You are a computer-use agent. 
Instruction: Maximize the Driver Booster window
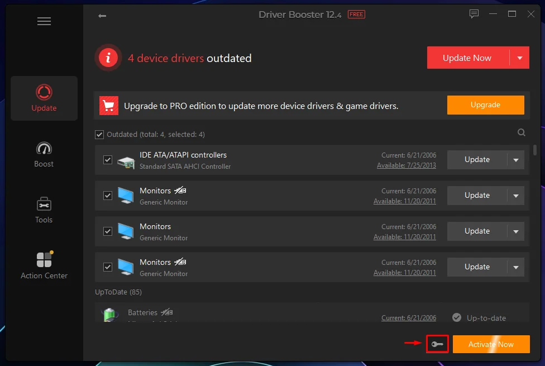coord(511,14)
